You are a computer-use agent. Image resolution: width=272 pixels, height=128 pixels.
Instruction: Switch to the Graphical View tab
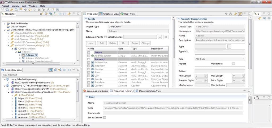tap(109, 14)
